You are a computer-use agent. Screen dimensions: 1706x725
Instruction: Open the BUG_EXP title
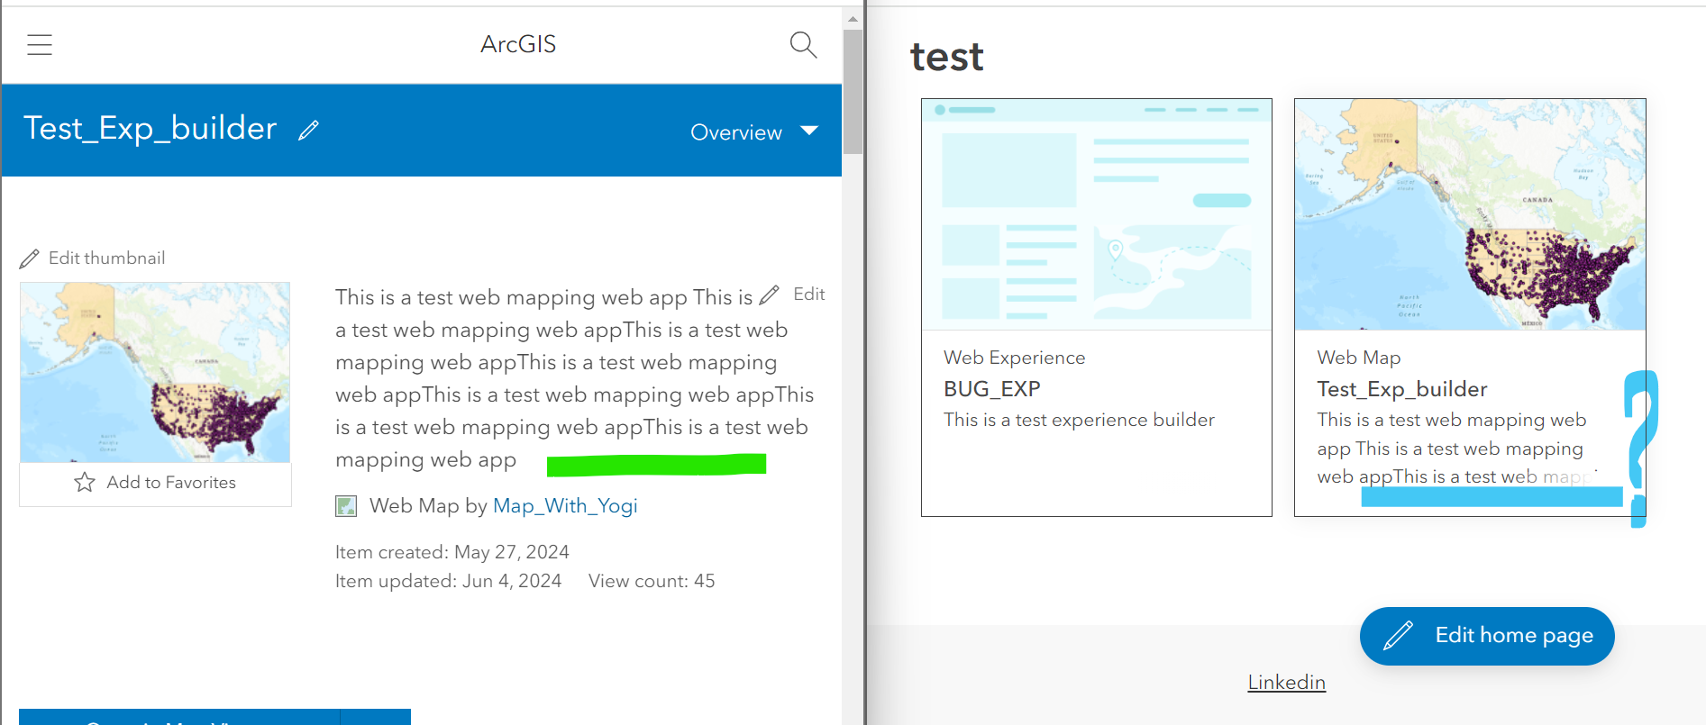coord(992,389)
